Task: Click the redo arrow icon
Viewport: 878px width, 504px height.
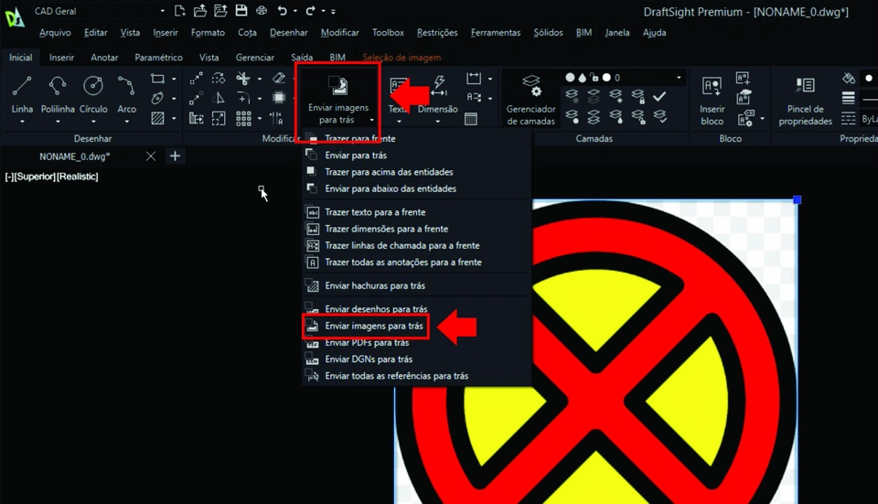Action: [x=310, y=11]
